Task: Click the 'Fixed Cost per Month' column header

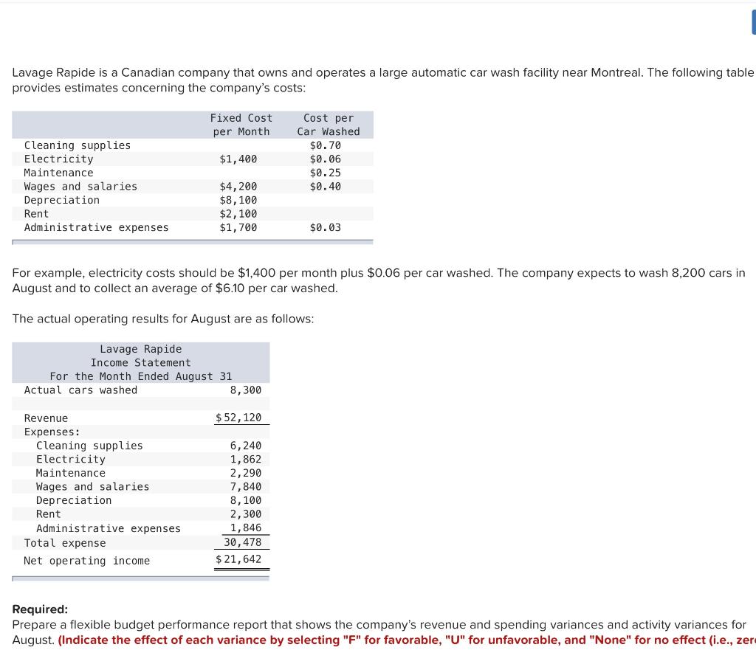Action: pyautogui.click(x=241, y=125)
